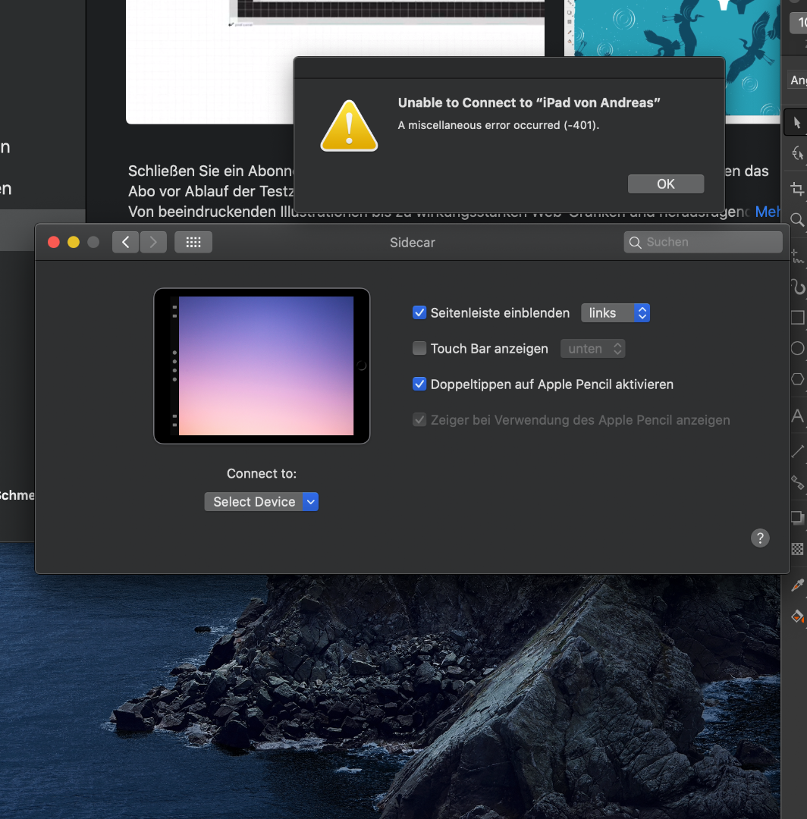
Task: Click the iPad preview image
Action: point(262,366)
